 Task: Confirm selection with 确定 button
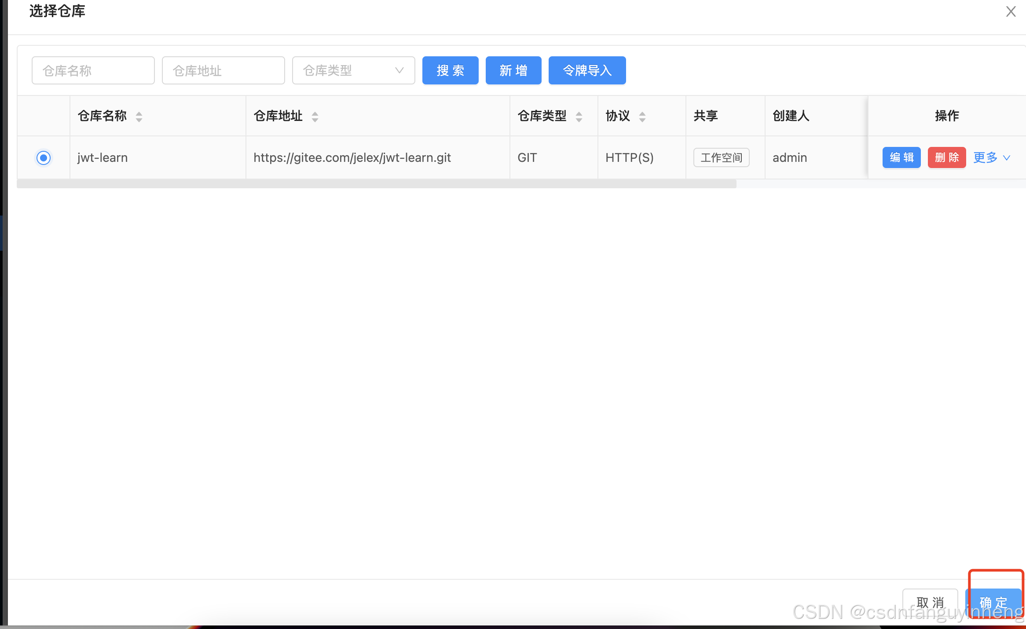click(993, 602)
